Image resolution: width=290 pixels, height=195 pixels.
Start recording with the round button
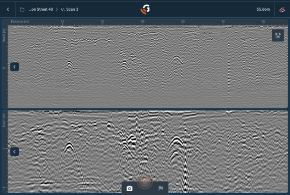(145, 182)
